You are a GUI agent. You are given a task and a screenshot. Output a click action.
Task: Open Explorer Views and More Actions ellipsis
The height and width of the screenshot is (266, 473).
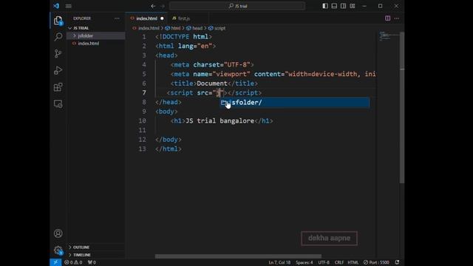117,18
